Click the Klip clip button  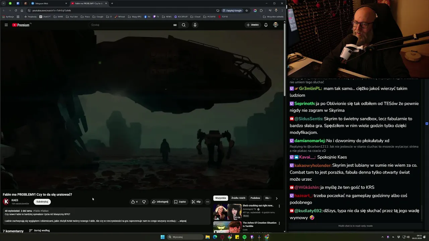point(196,202)
